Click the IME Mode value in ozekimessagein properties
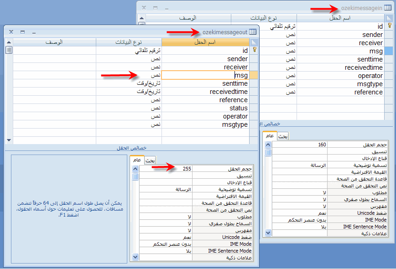 pos(300,220)
